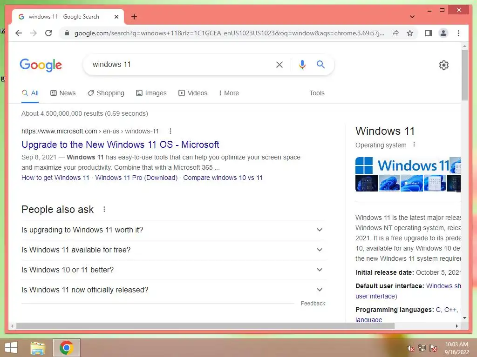Open Upgrade to the New Windows 11 OS result
The width and height of the screenshot is (477, 357).
120,145
